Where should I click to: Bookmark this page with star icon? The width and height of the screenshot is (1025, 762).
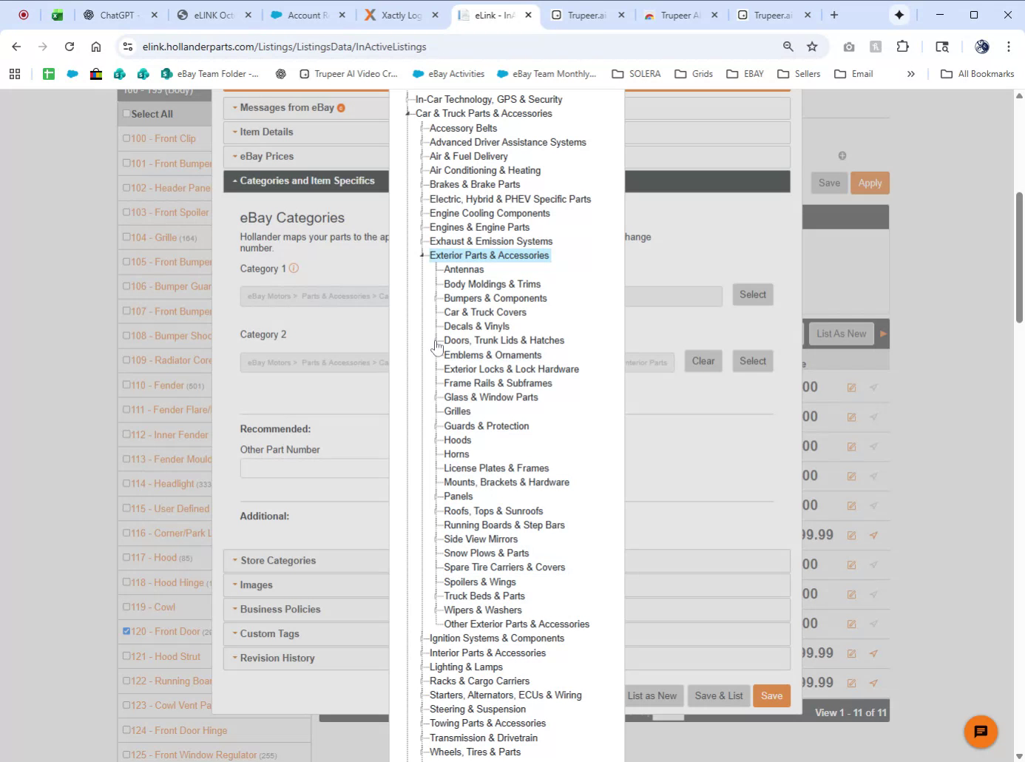(x=812, y=47)
